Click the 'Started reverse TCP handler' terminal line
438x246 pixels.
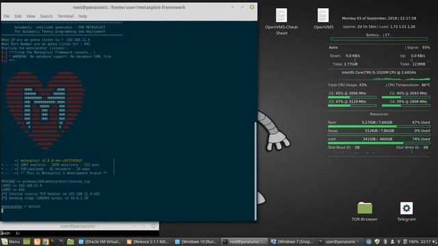(50, 194)
